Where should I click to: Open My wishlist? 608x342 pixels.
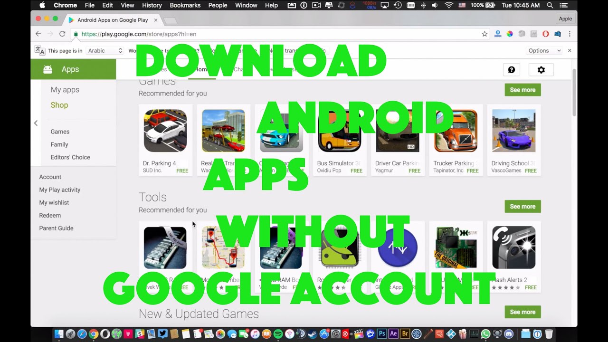[54, 202]
